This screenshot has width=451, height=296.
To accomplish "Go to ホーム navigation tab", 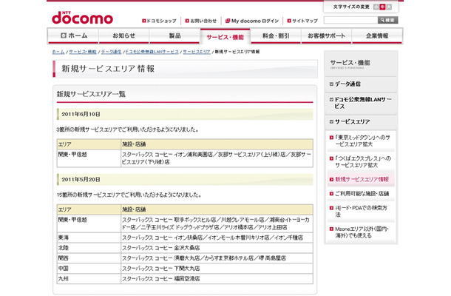I will pyautogui.click(x=73, y=36).
